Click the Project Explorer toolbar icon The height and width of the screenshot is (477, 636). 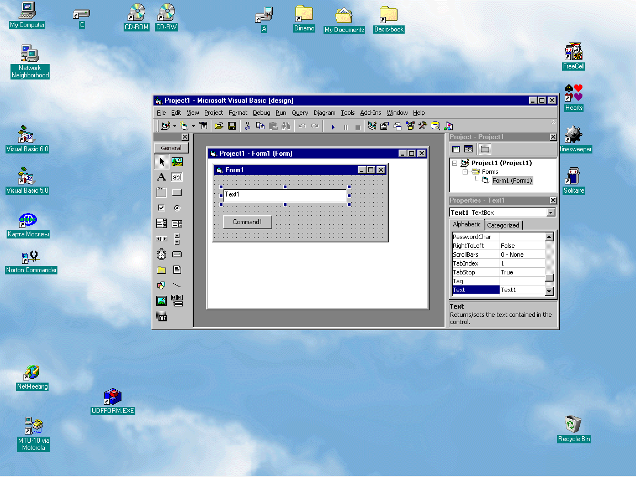372,126
